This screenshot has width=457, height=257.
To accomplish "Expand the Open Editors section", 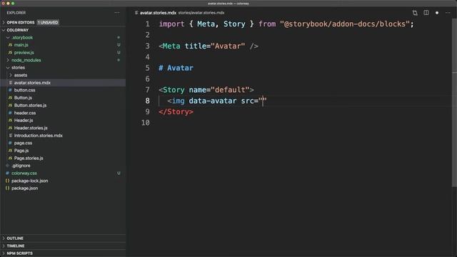I will (x=4, y=22).
